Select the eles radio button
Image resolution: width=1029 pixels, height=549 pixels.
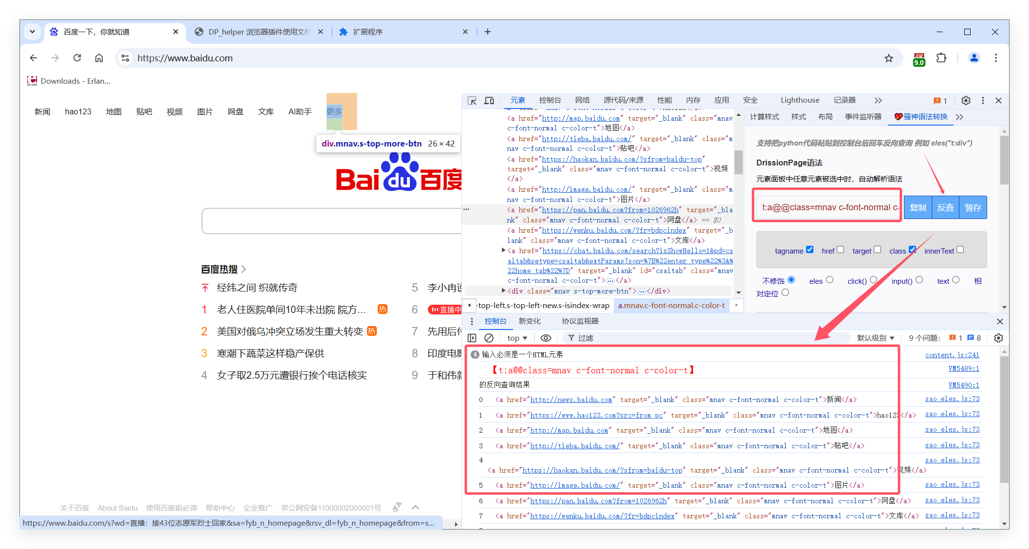829,280
